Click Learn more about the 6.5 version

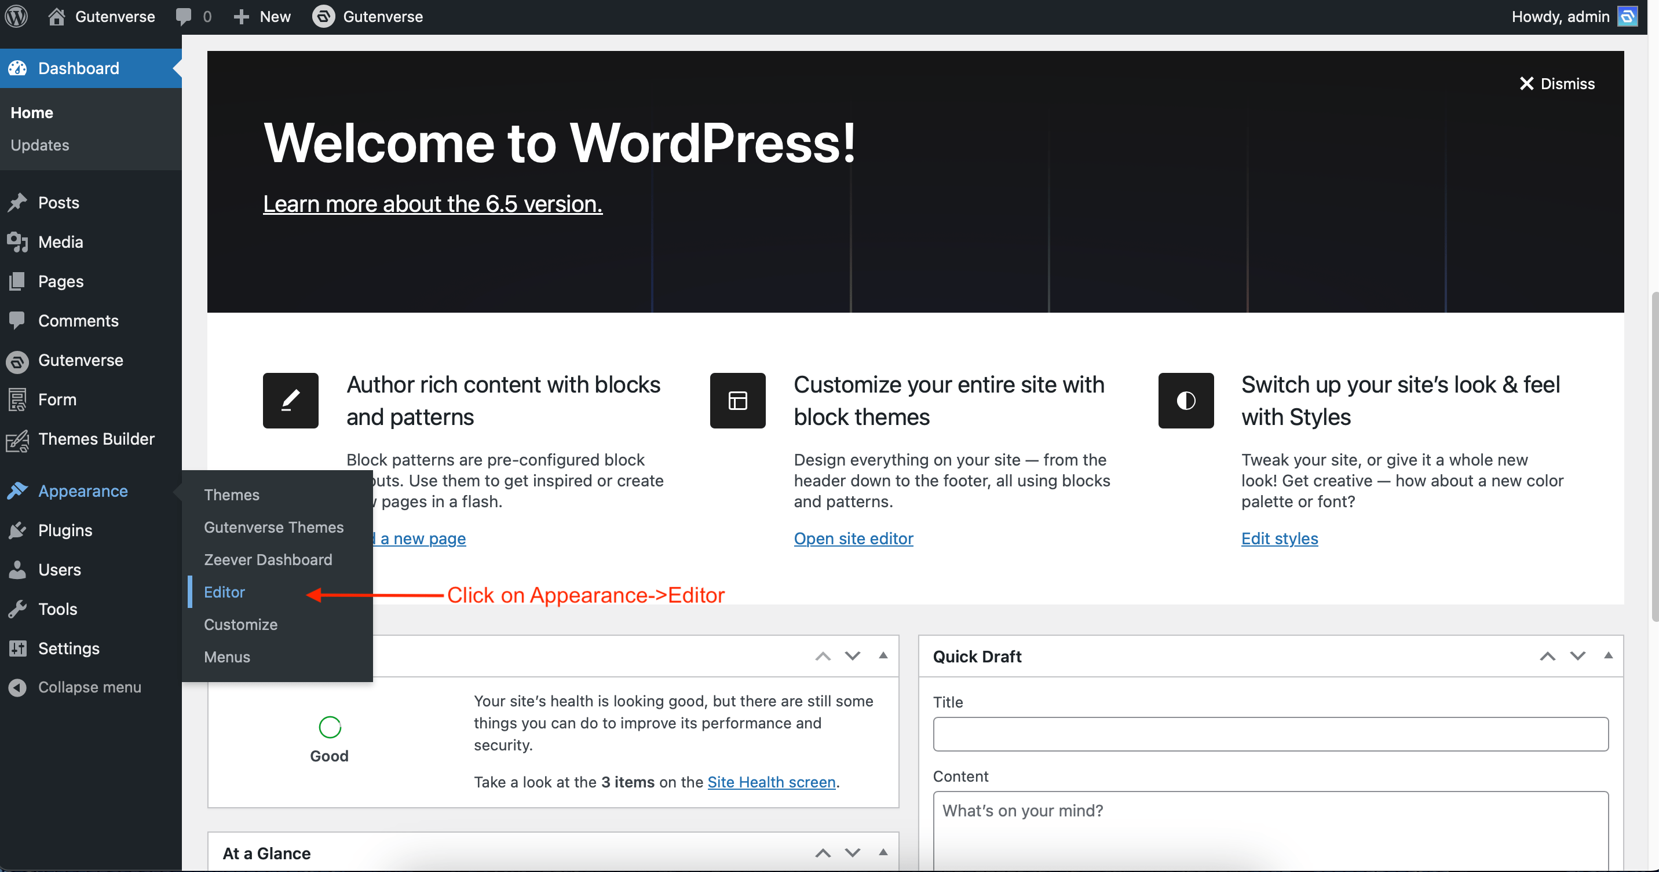tap(432, 204)
